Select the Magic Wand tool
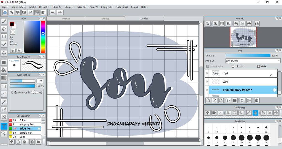 click(4, 102)
